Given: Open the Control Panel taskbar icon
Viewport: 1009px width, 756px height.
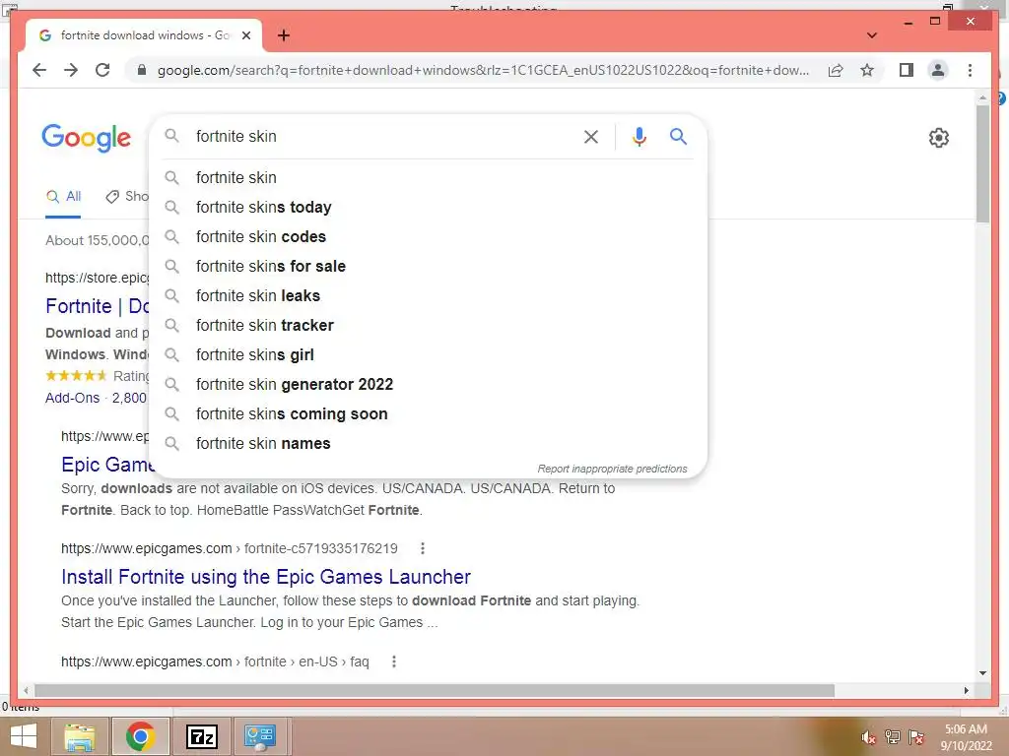Looking at the screenshot, I should click(260, 736).
